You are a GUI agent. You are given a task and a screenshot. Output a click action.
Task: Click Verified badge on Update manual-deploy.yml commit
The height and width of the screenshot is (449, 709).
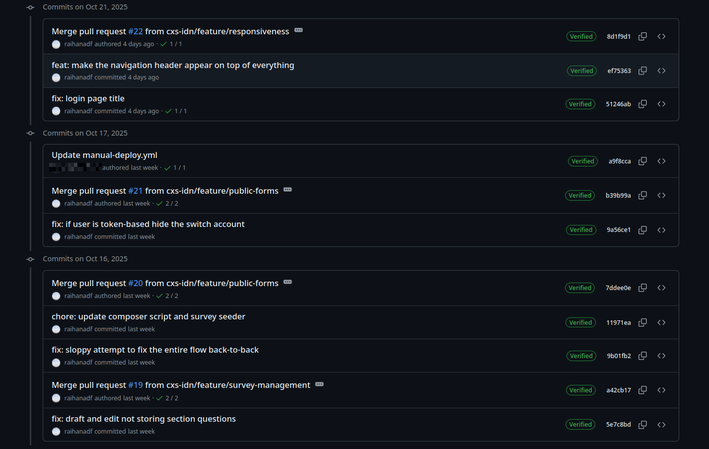point(582,161)
